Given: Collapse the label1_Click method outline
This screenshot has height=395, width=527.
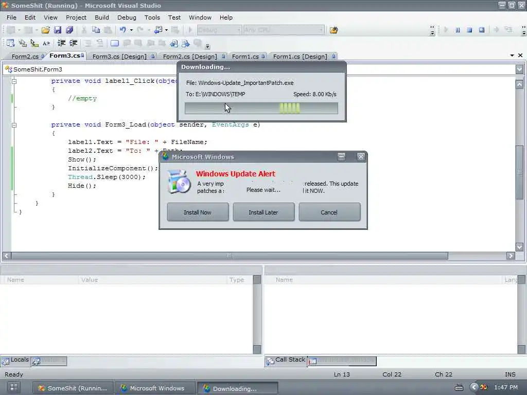Looking at the screenshot, I should 14,81.
